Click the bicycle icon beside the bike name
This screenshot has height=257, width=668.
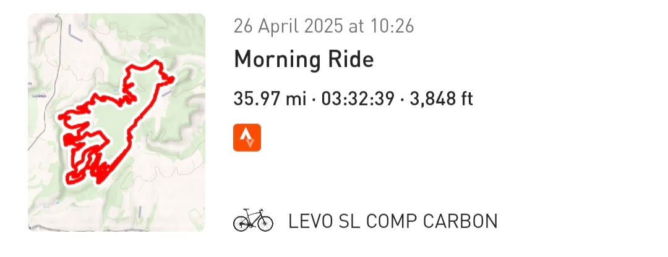point(253,221)
